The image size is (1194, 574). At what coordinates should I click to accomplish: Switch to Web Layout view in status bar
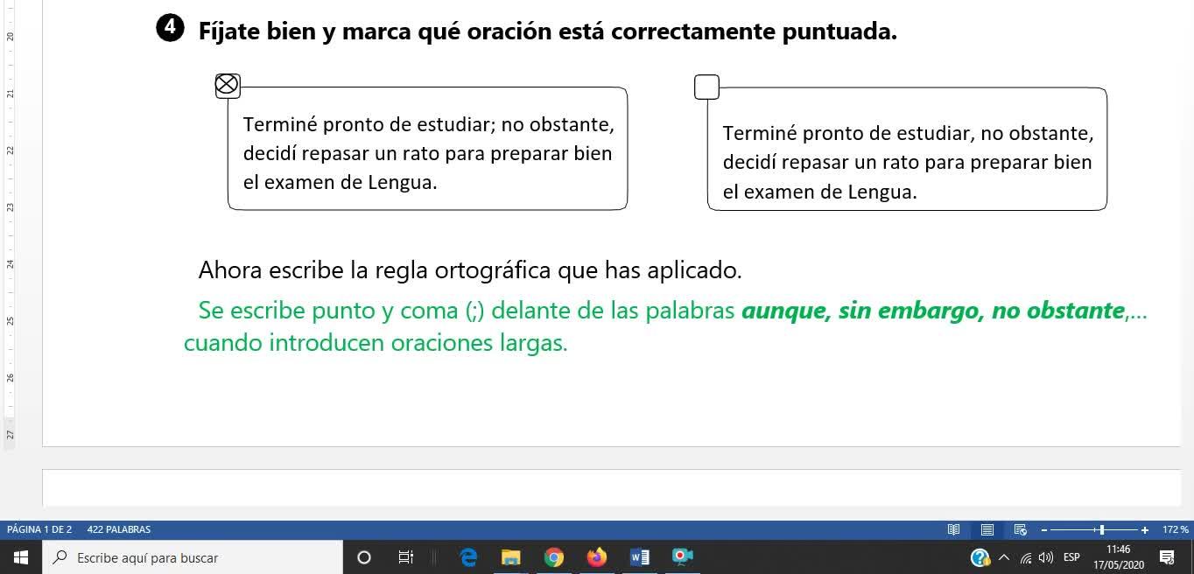(1020, 529)
